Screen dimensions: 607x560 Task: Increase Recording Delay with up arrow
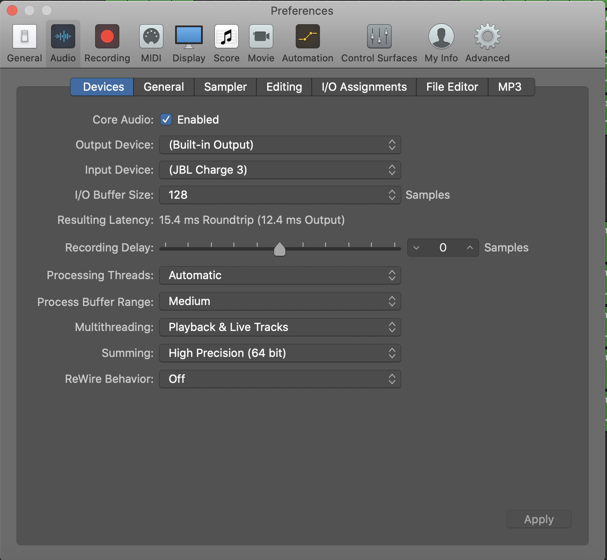[x=470, y=248]
